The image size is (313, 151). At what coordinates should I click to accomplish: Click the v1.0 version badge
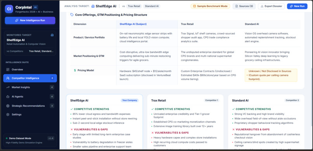click(x=51, y=138)
